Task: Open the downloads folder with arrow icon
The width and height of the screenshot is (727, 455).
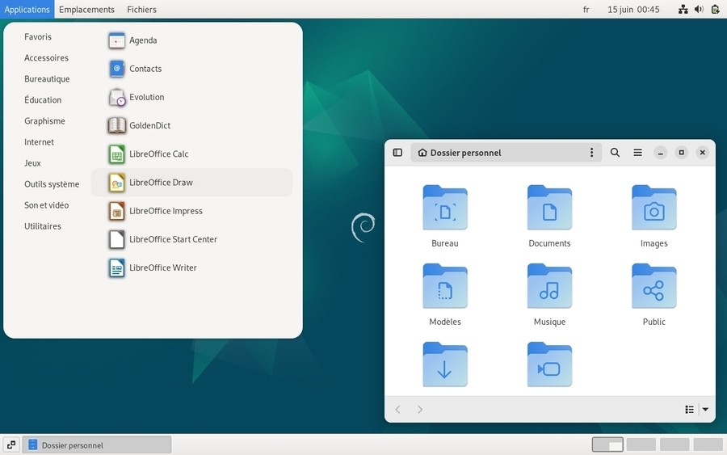Action: point(444,364)
